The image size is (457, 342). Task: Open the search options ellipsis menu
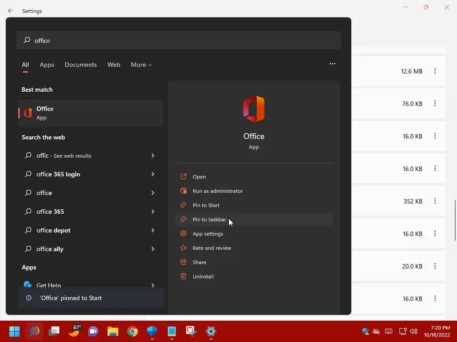click(x=332, y=64)
